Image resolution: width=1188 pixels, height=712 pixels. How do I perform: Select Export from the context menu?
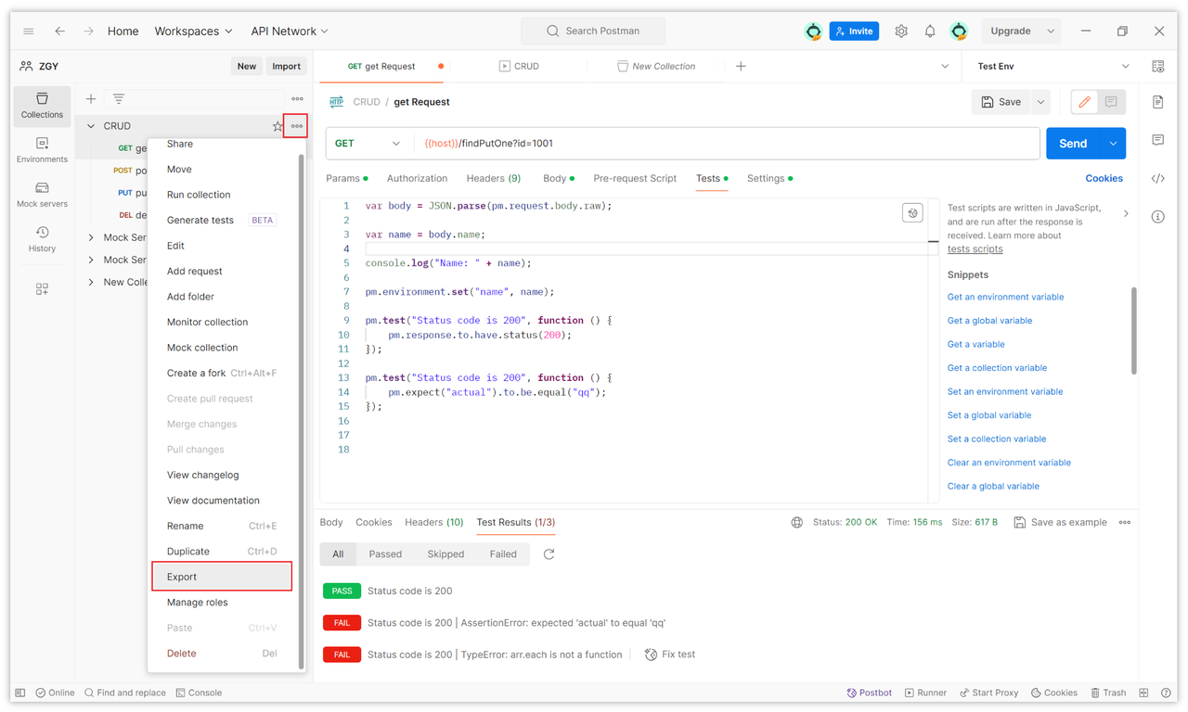click(222, 577)
